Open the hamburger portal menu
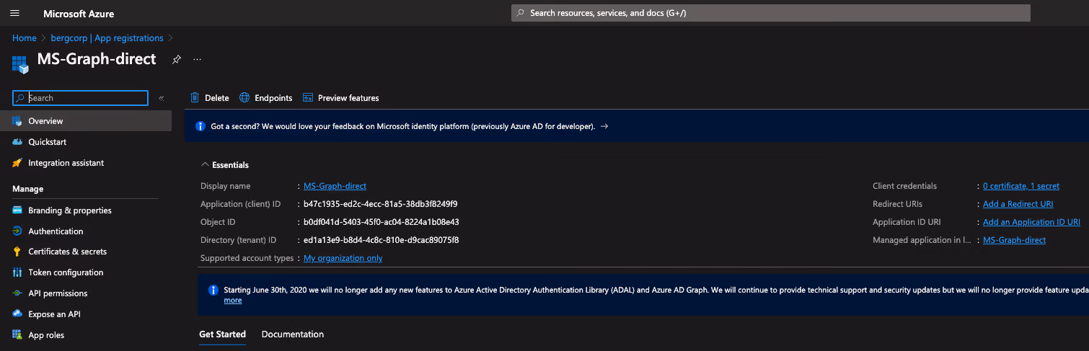Screen dimensions: 1089x351 [x=15, y=14]
